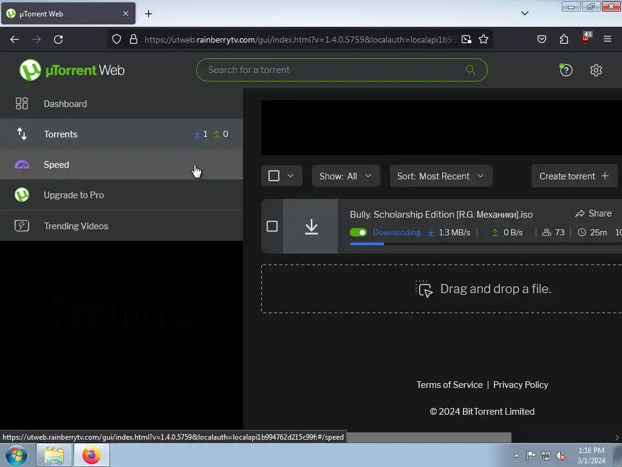The height and width of the screenshot is (467, 622).
Task: Open the Windows Start button
Action: click(16, 455)
